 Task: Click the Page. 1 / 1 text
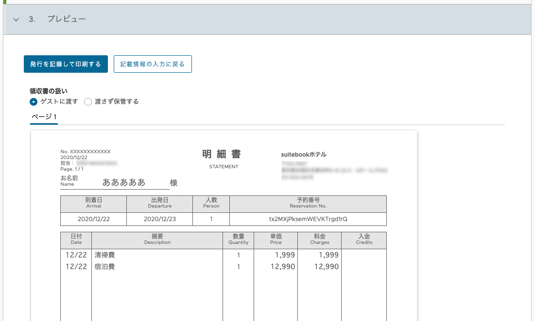(x=72, y=169)
